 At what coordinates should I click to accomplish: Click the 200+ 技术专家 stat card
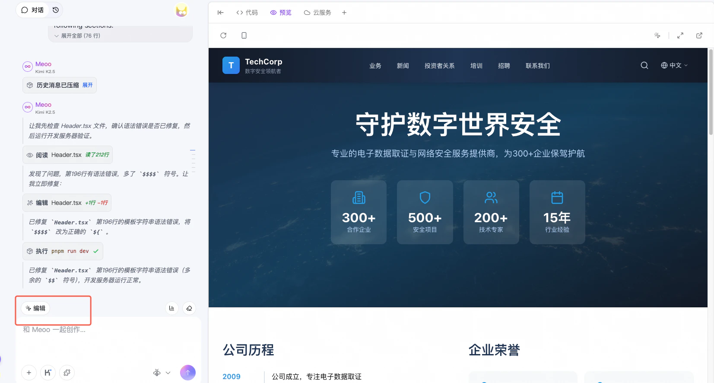[491, 212]
